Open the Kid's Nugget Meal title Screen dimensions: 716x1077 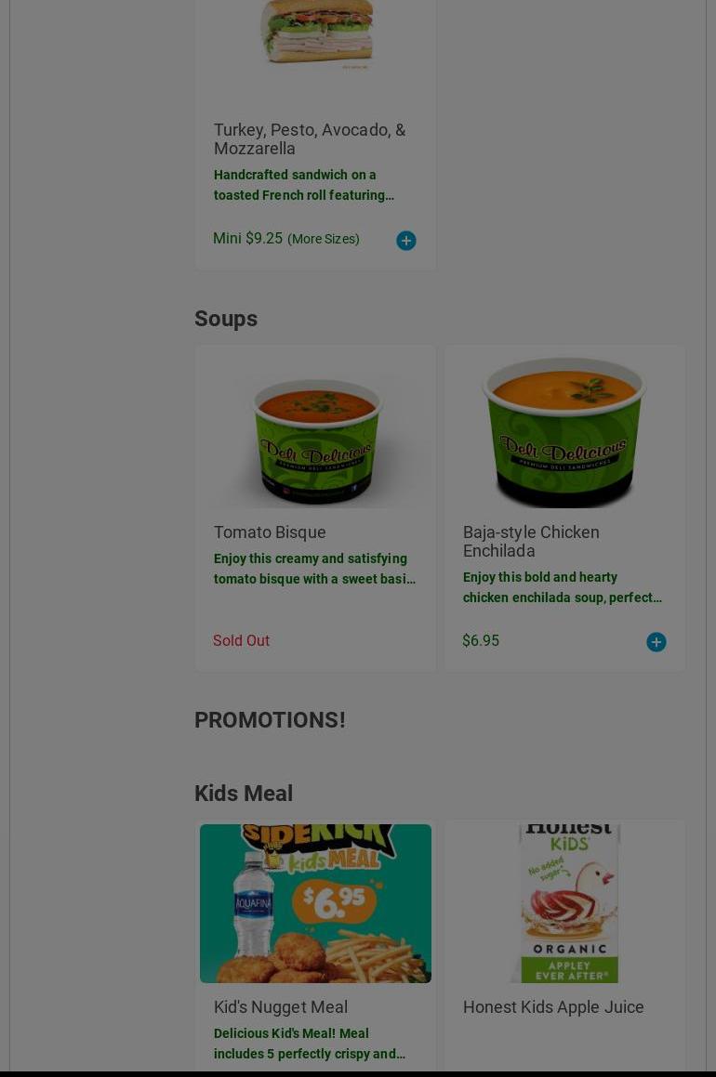[x=280, y=1007]
